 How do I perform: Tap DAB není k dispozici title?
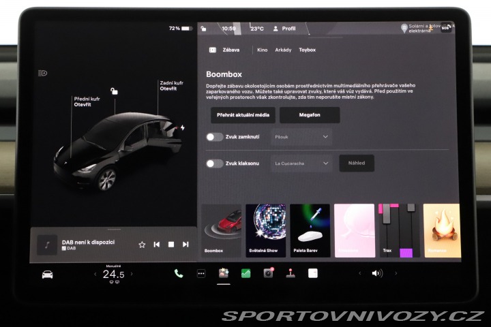(88, 243)
